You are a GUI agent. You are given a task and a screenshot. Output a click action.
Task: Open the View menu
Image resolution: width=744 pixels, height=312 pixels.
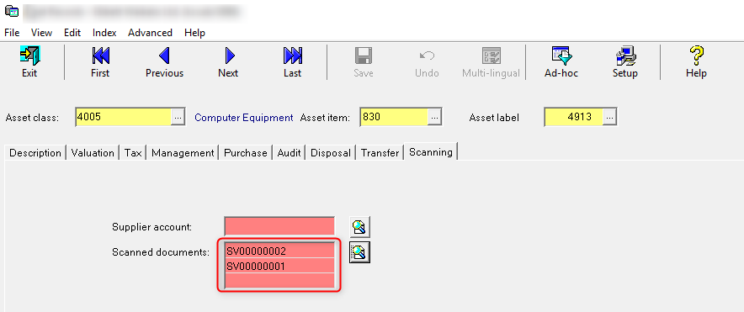42,33
